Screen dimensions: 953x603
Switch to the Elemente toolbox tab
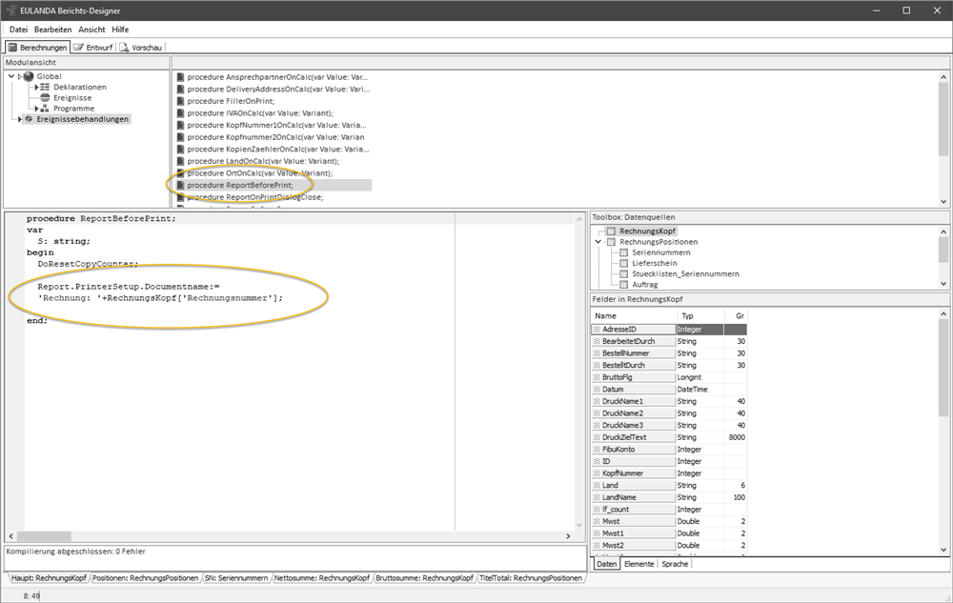pyautogui.click(x=639, y=564)
